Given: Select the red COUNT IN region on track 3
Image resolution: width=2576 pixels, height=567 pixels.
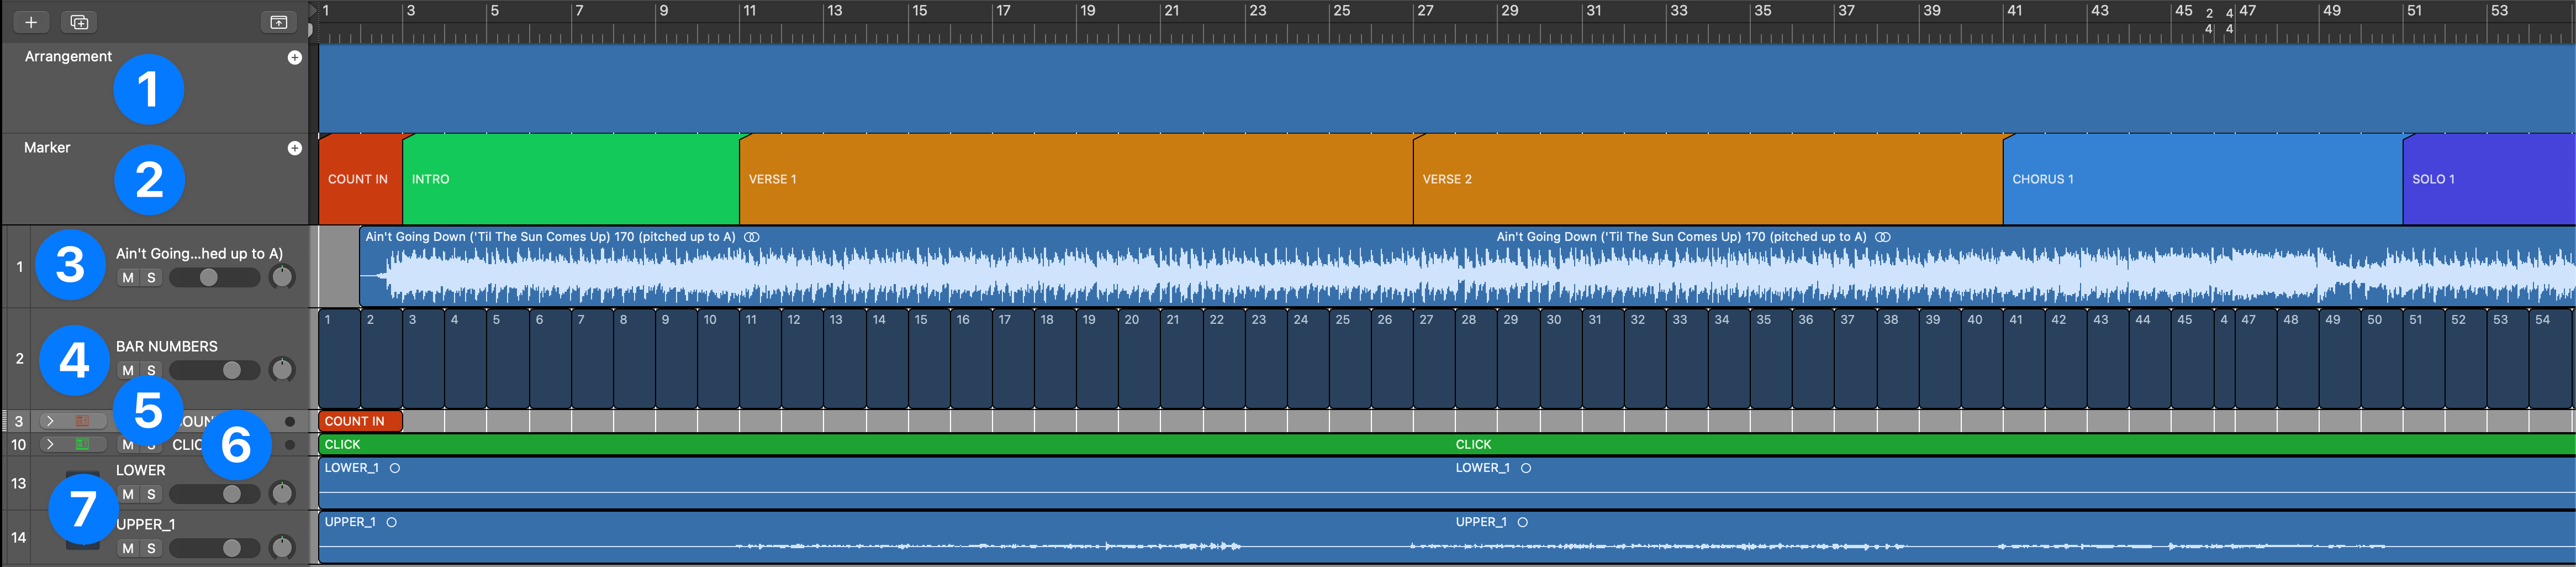Looking at the screenshot, I should click(360, 422).
